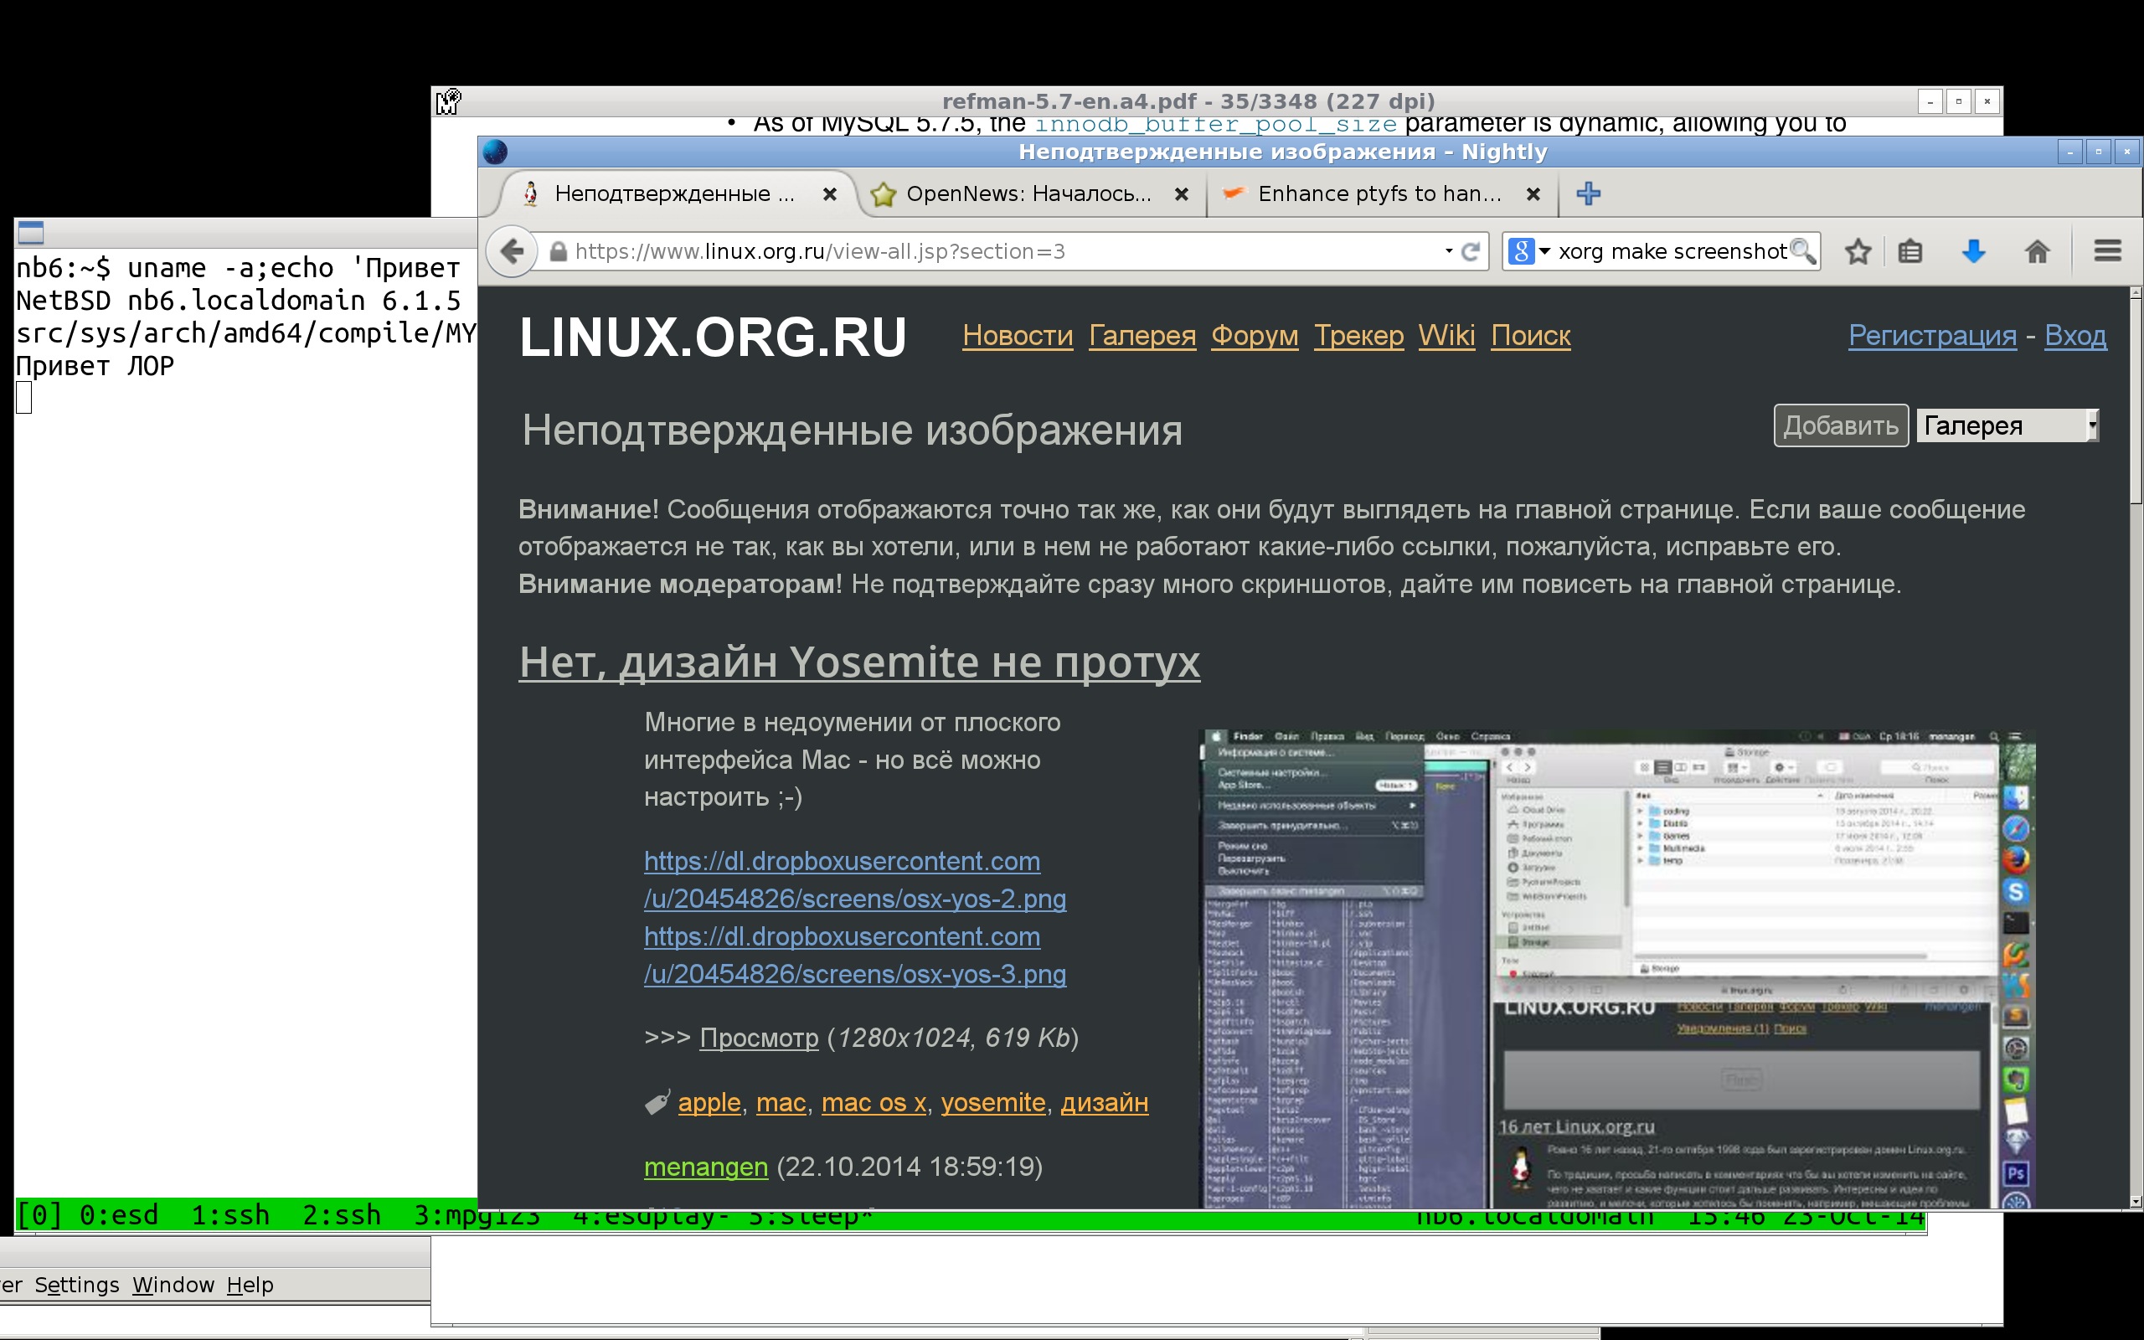Open the downloads arrow icon

pyautogui.click(x=1973, y=252)
